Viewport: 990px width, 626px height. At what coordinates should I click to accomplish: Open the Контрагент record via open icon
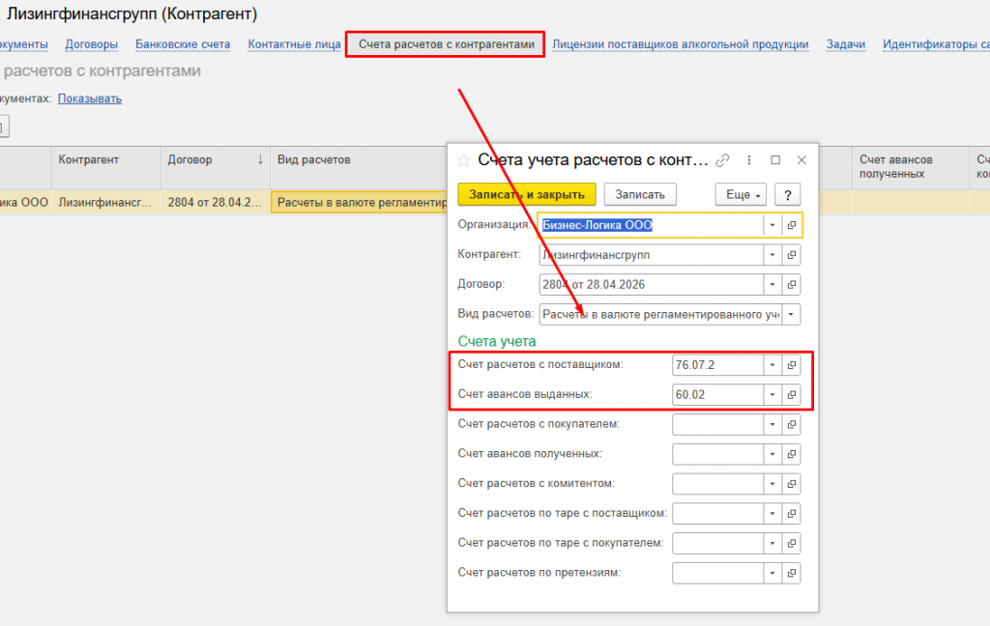coord(791,255)
